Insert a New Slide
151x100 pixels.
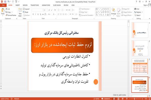20,13
